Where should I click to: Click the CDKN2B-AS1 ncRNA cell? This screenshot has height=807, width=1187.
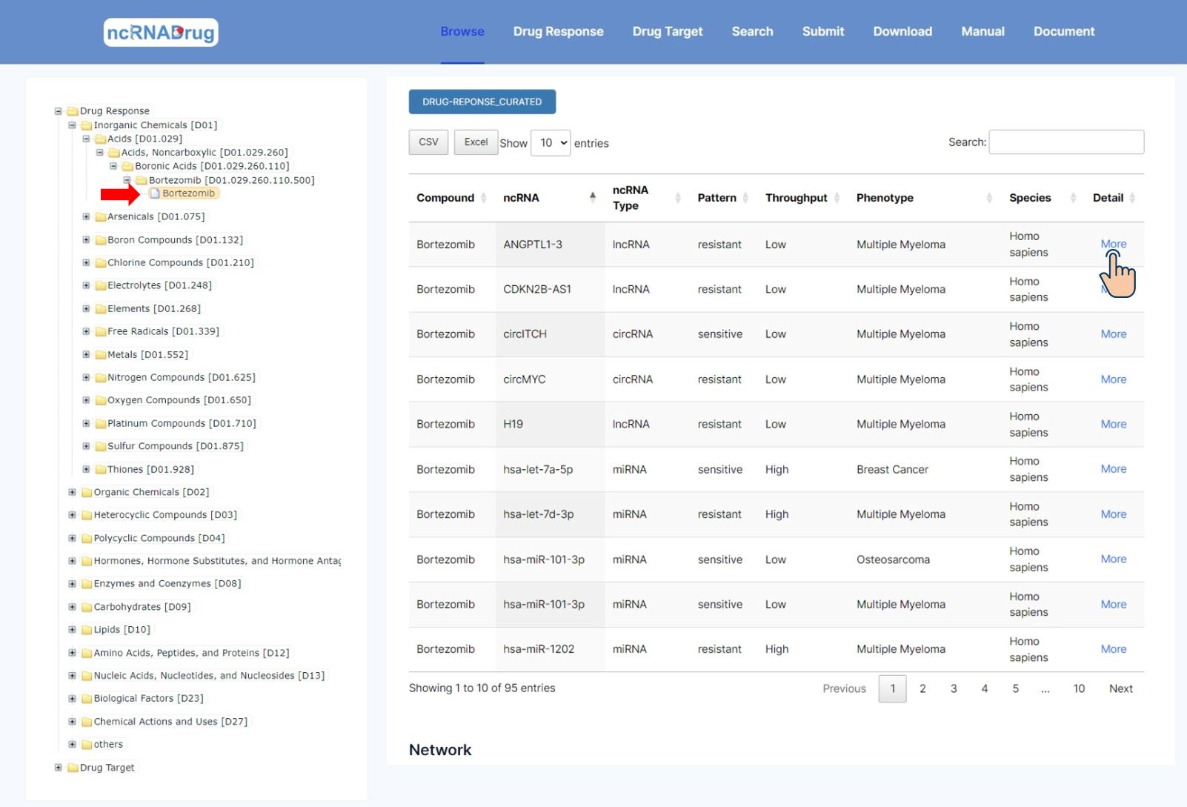(x=537, y=289)
